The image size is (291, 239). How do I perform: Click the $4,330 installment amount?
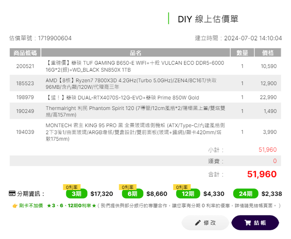pos(214,194)
